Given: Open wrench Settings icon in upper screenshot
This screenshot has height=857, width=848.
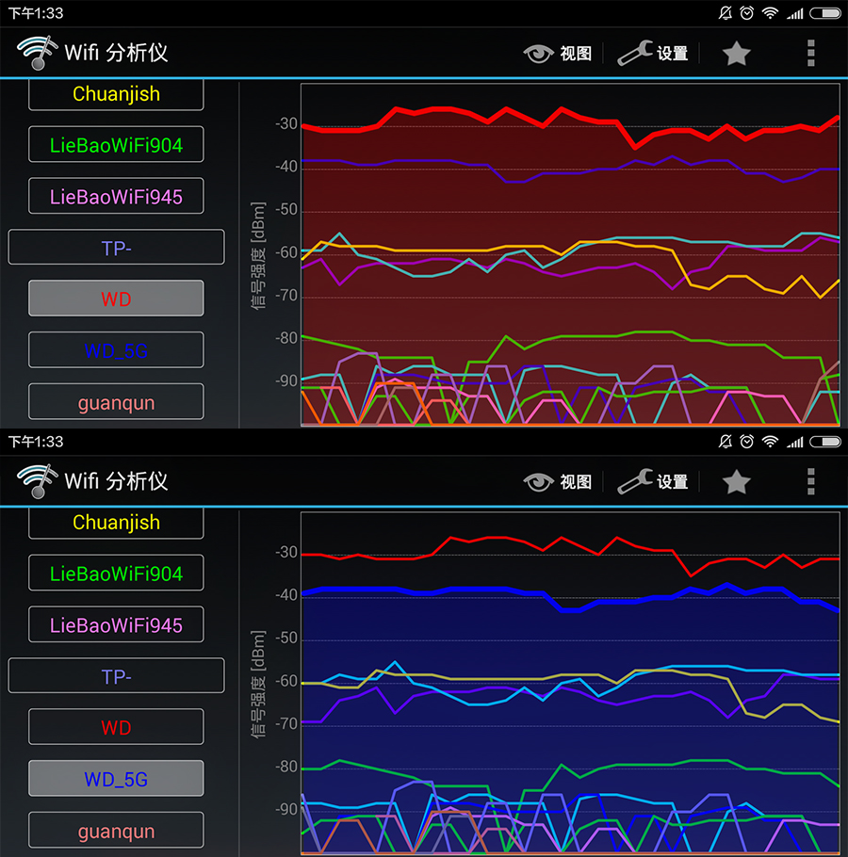Looking at the screenshot, I should [x=634, y=54].
